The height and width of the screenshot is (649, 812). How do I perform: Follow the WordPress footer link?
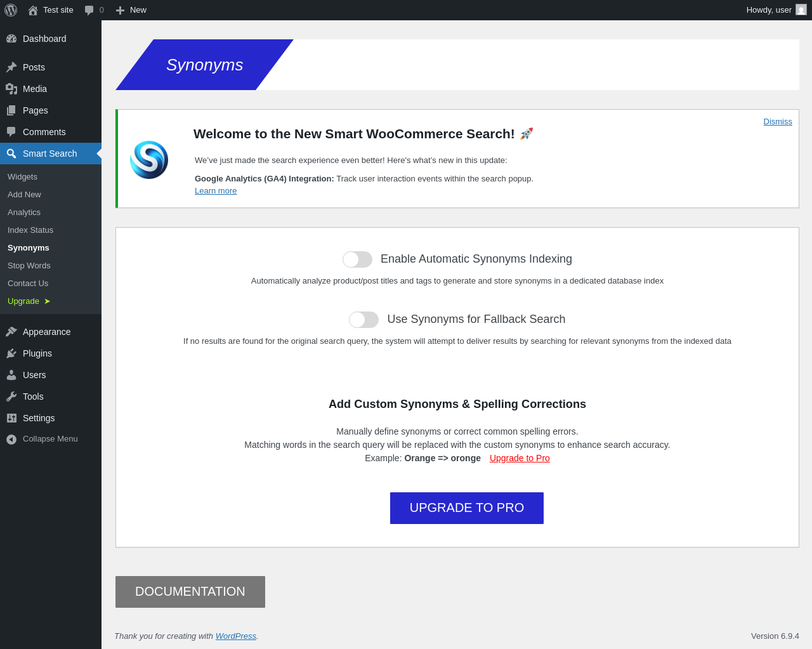[x=236, y=636]
